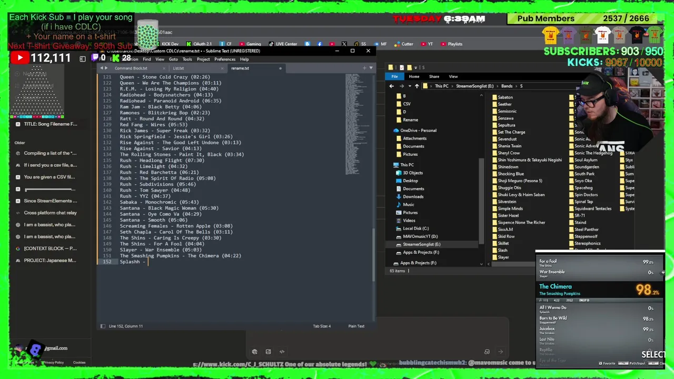674x379 pixels.
Task: Go to previous tab with the left arrow
Action: click(101, 68)
